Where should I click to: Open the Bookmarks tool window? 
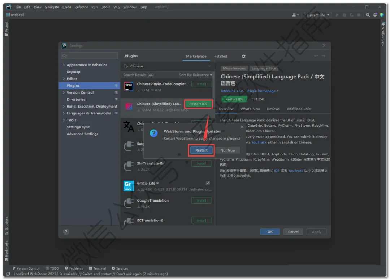point(6,251)
